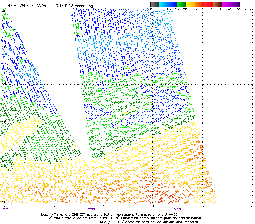
Task: Click the latitude label '-42'
Action: point(3,47)
